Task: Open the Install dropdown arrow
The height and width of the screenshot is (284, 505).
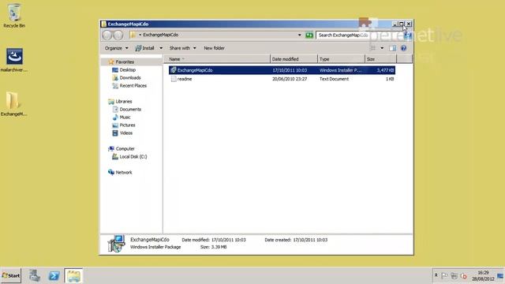Action: pyautogui.click(x=161, y=48)
